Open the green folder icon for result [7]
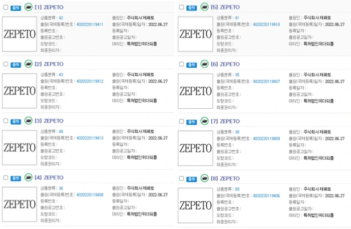This screenshot has width=351, height=229. pyautogui.click(x=205, y=121)
